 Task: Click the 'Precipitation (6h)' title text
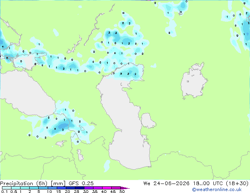coord(24,184)
